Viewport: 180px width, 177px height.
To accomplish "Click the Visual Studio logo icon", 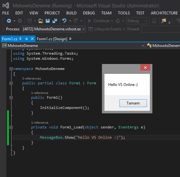I will tap(6, 5).
